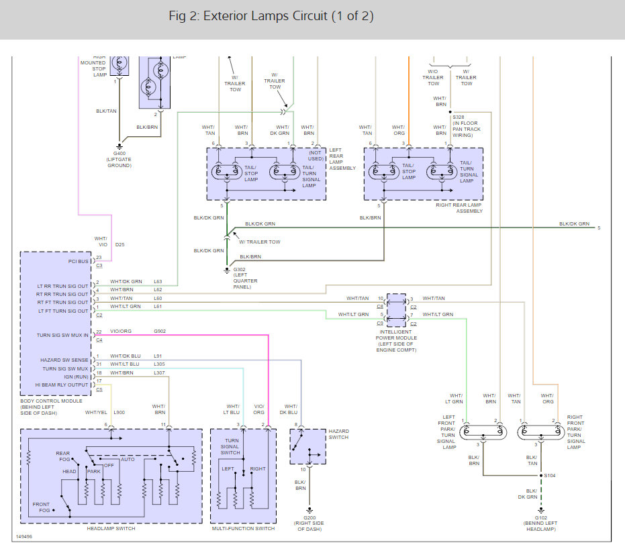Screen dimensions: 625x553
Task: Click the 'HAZARD SWITCH' label
Action: [338, 434]
